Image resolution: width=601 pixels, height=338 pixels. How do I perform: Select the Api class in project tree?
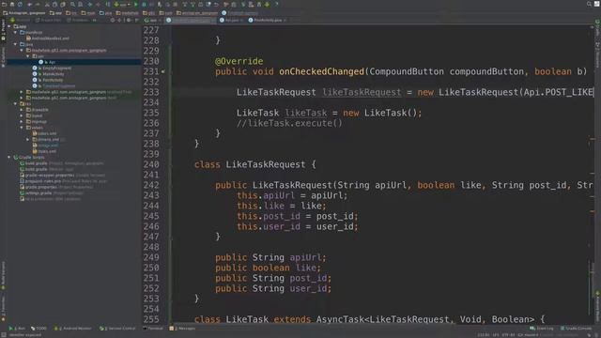[x=48, y=62]
